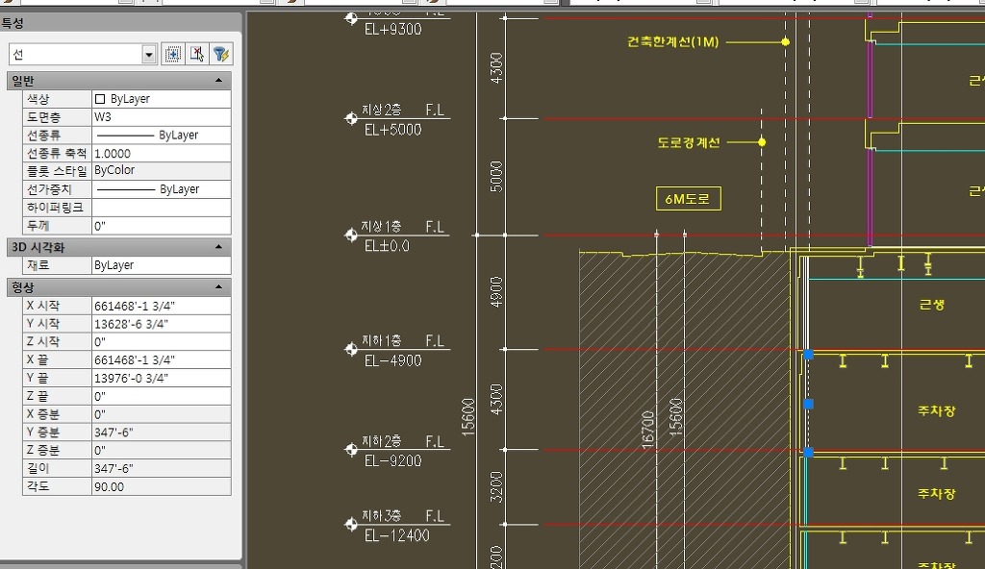The height and width of the screenshot is (569, 985).
Task: Toggle the PICKADD selection mode icon
Action: (x=173, y=54)
